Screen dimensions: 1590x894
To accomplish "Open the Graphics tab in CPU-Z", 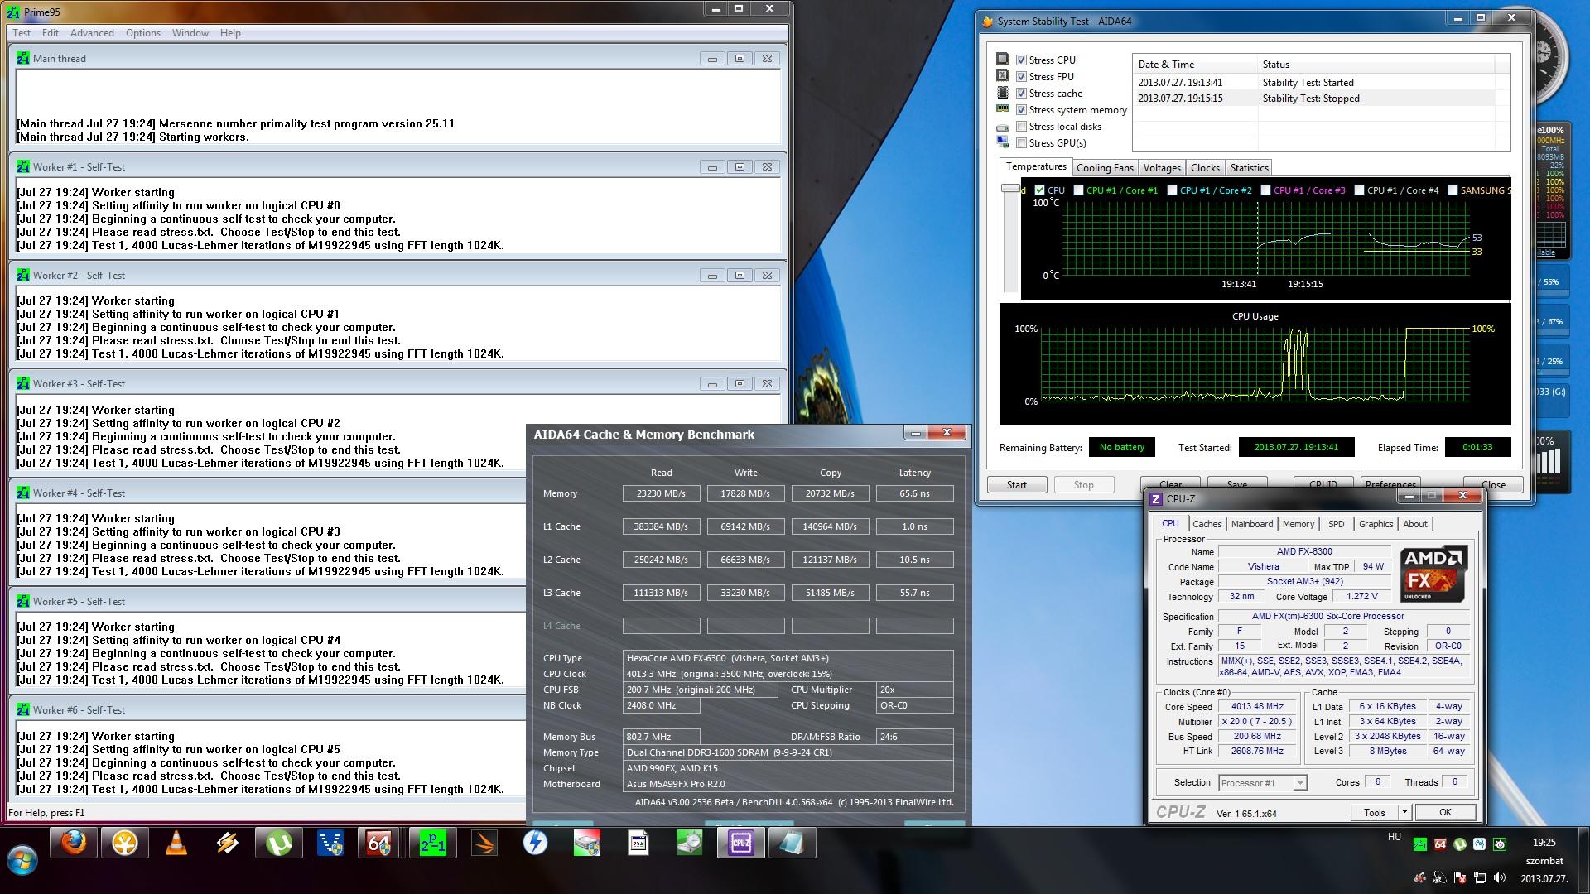I will (x=1376, y=524).
